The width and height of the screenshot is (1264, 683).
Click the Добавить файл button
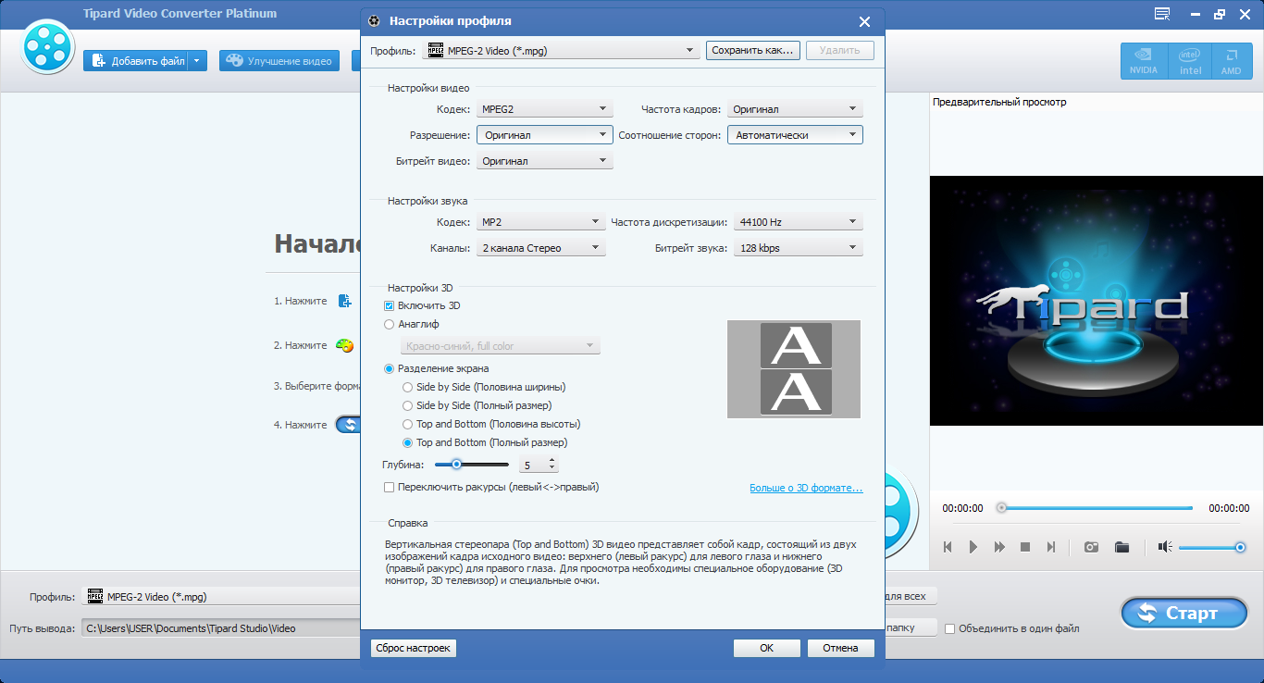136,61
